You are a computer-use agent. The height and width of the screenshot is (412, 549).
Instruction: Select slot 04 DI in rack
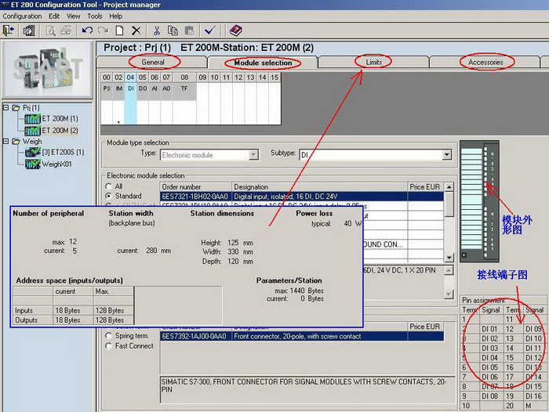(x=130, y=89)
